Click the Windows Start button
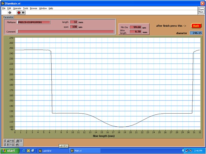 click(9, 151)
